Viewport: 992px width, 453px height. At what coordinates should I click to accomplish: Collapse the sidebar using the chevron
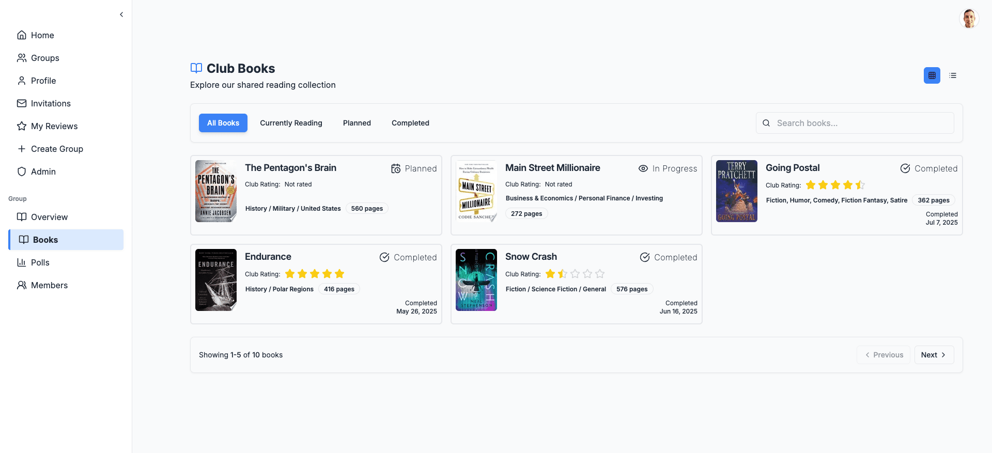[121, 14]
